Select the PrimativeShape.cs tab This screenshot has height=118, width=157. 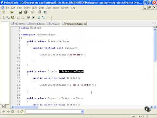click(74, 24)
